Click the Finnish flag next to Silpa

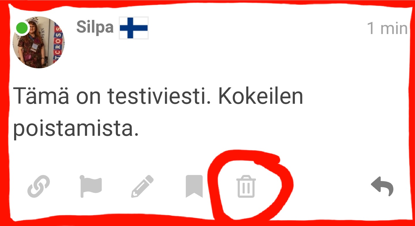[x=134, y=28]
